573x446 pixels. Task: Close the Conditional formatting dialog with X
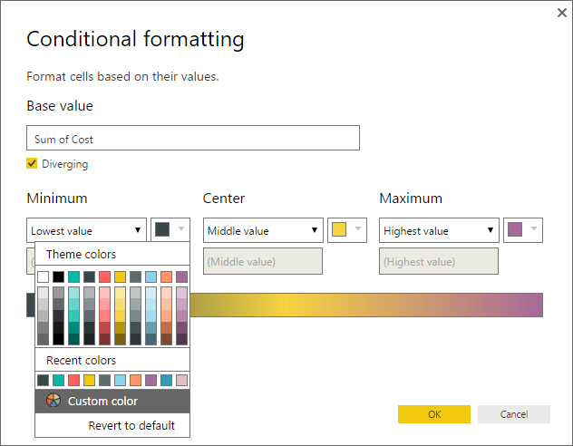561,13
